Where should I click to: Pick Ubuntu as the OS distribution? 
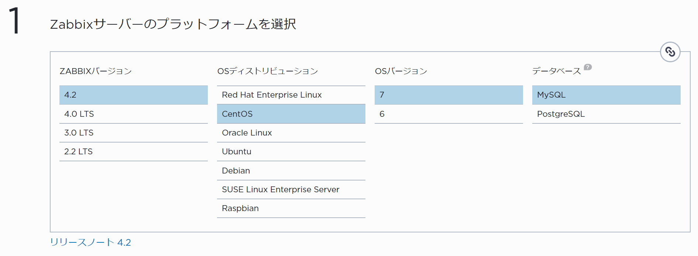point(291,152)
